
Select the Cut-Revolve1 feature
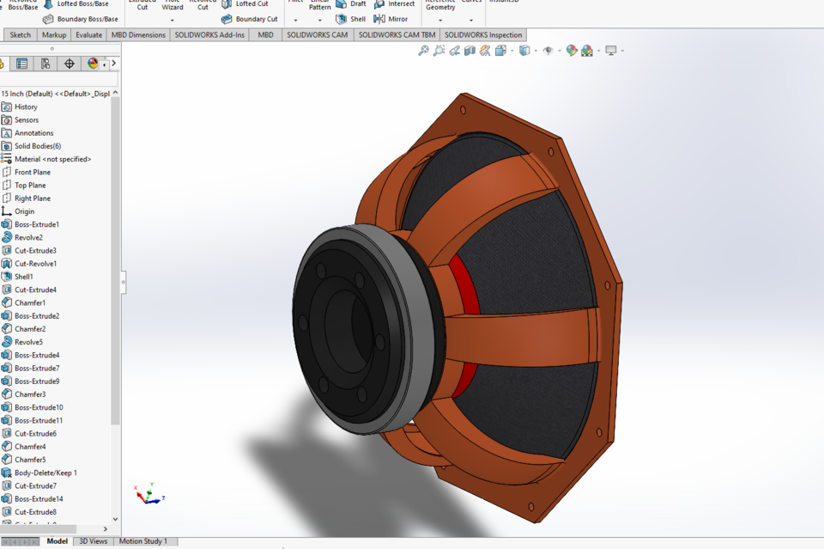(x=37, y=263)
